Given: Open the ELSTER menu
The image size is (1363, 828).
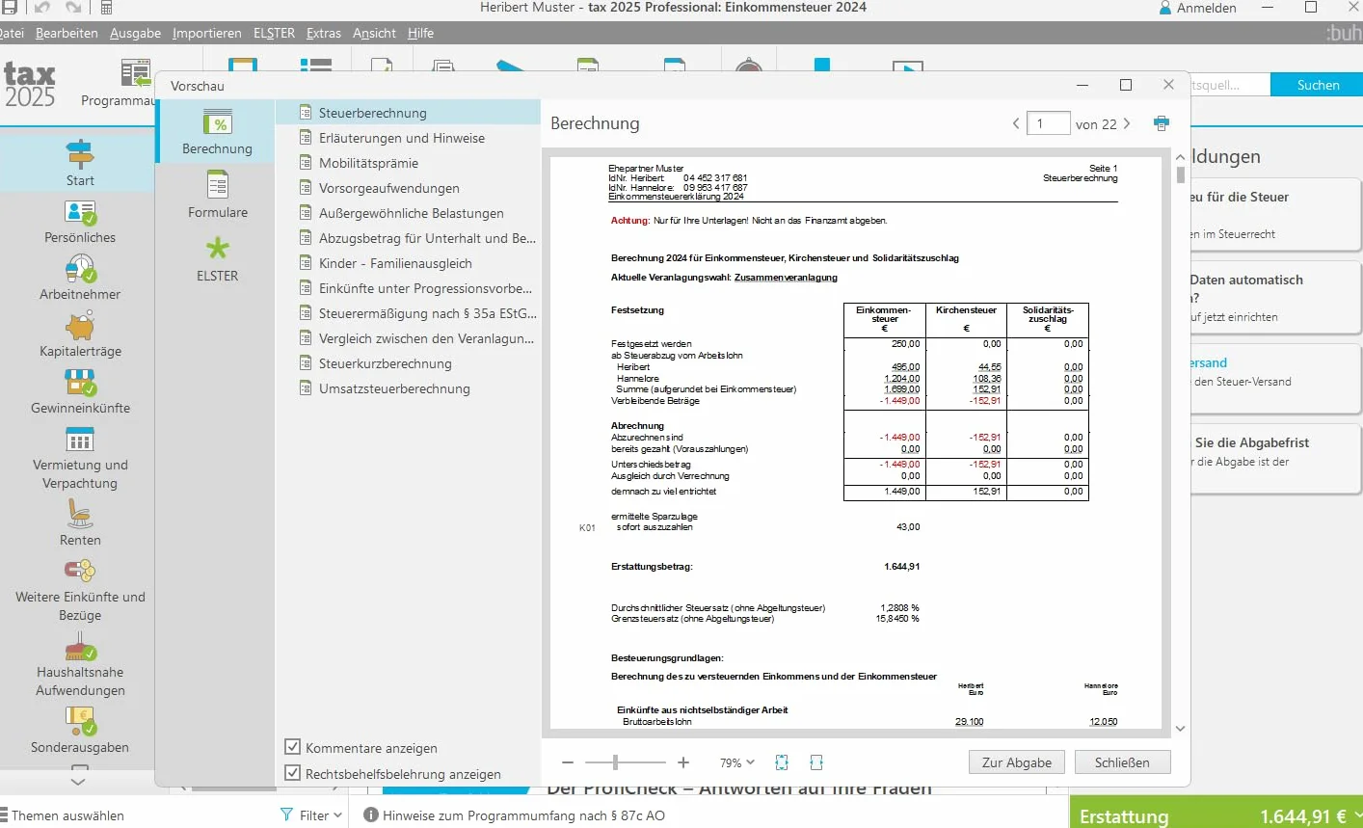Looking at the screenshot, I should point(274,33).
